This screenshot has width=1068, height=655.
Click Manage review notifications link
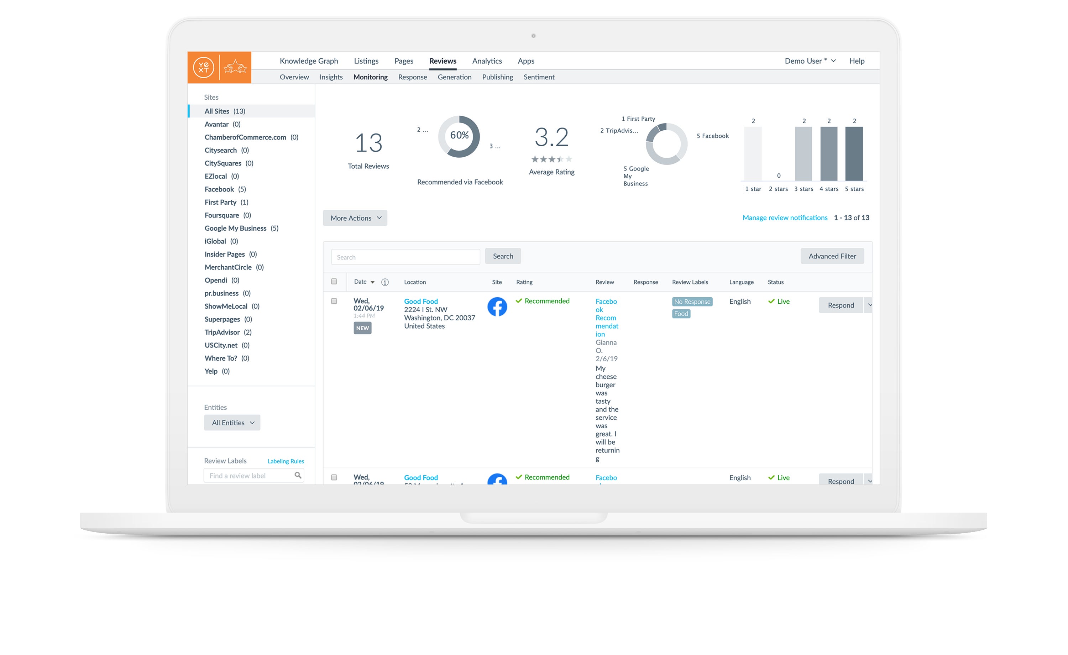click(x=784, y=217)
